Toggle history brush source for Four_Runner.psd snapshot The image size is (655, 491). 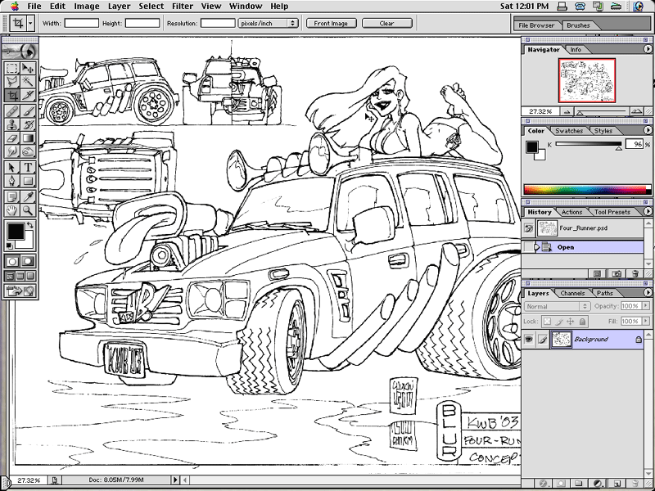(x=529, y=228)
